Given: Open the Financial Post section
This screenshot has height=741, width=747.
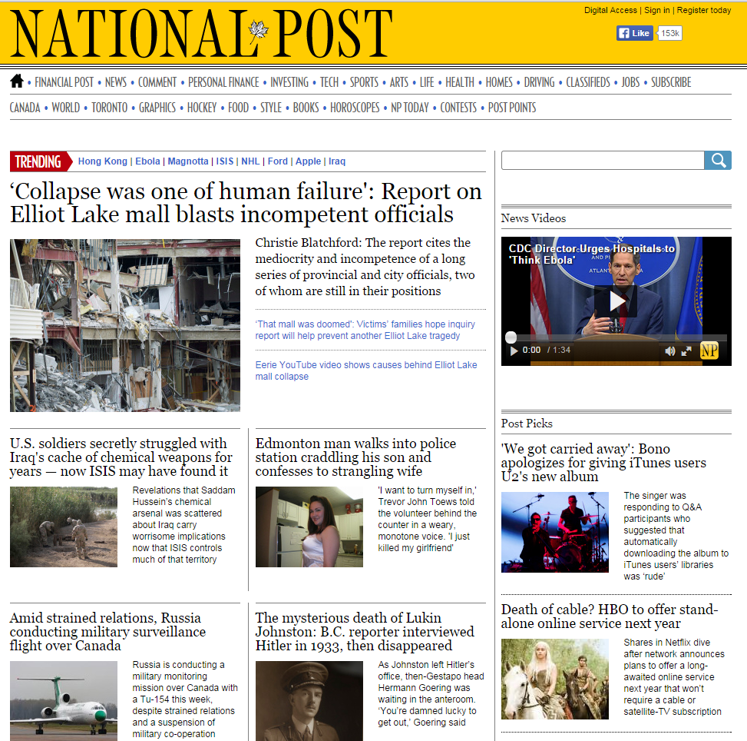Looking at the screenshot, I should tap(64, 82).
